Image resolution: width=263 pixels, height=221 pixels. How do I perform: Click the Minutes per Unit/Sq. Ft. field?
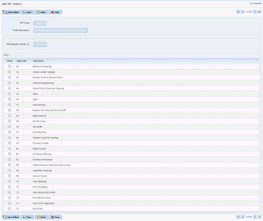pos(40,44)
